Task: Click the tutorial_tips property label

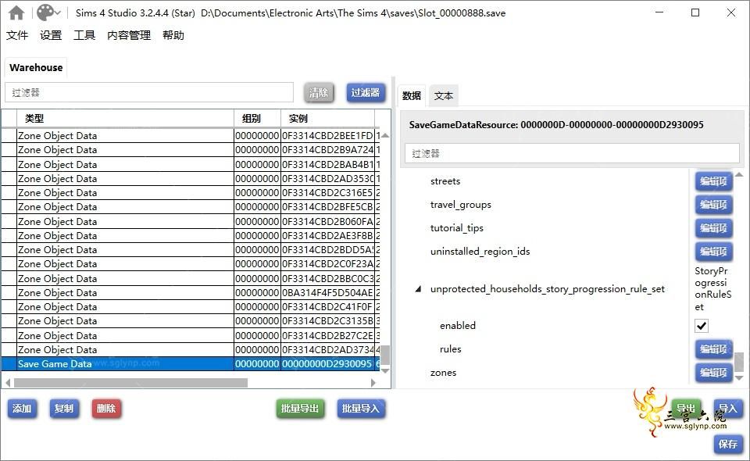Action: (x=457, y=228)
